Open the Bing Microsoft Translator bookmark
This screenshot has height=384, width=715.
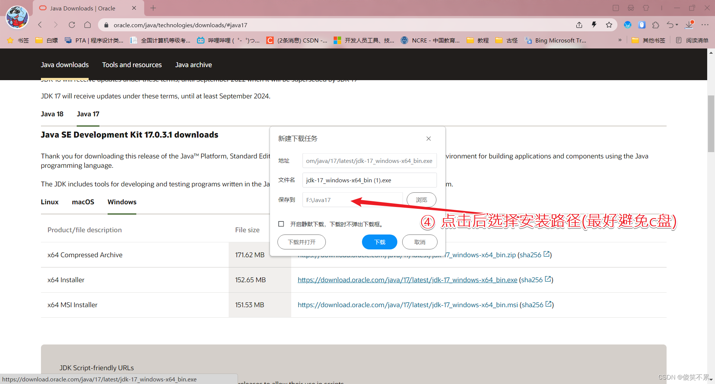(x=555, y=40)
